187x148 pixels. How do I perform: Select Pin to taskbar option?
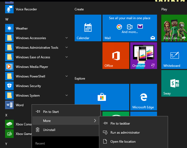[x=120, y=124]
